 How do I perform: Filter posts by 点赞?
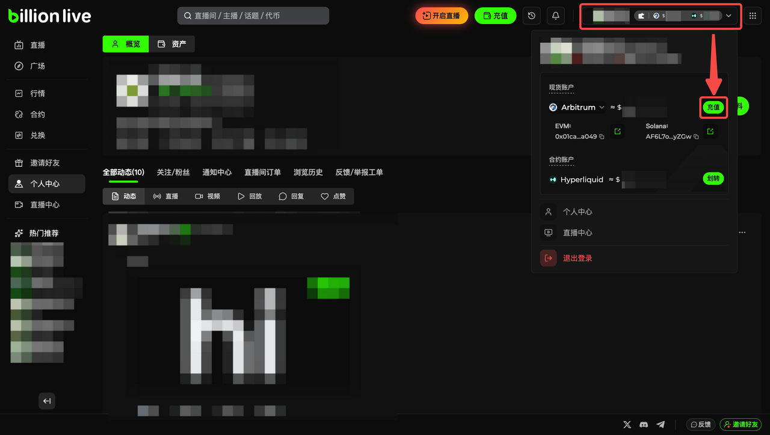333,196
